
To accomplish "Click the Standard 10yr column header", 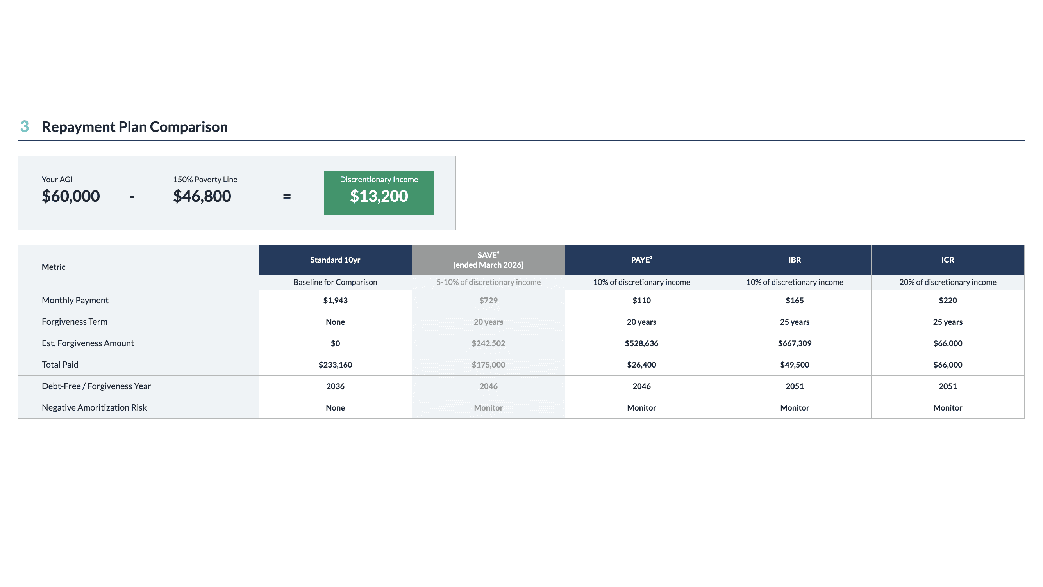I will coord(335,260).
